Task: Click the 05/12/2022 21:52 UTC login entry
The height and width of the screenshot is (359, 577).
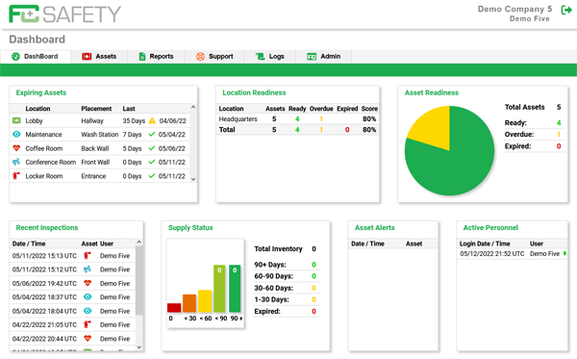Action: [x=492, y=254]
